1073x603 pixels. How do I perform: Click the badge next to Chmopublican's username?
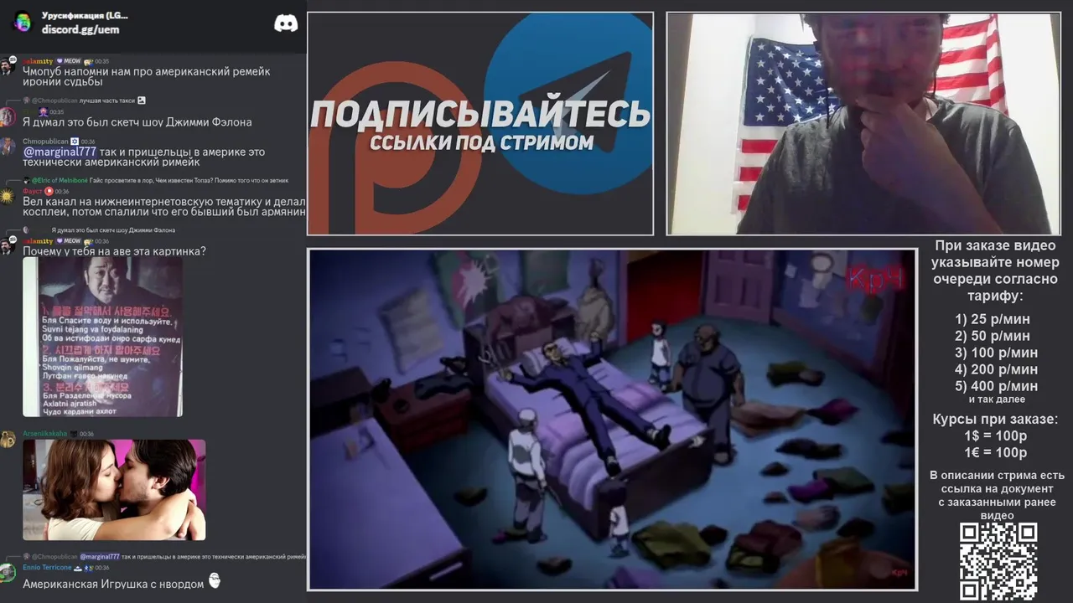[74, 142]
